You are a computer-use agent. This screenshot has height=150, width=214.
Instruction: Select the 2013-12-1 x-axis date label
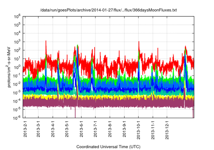(167, 130)
